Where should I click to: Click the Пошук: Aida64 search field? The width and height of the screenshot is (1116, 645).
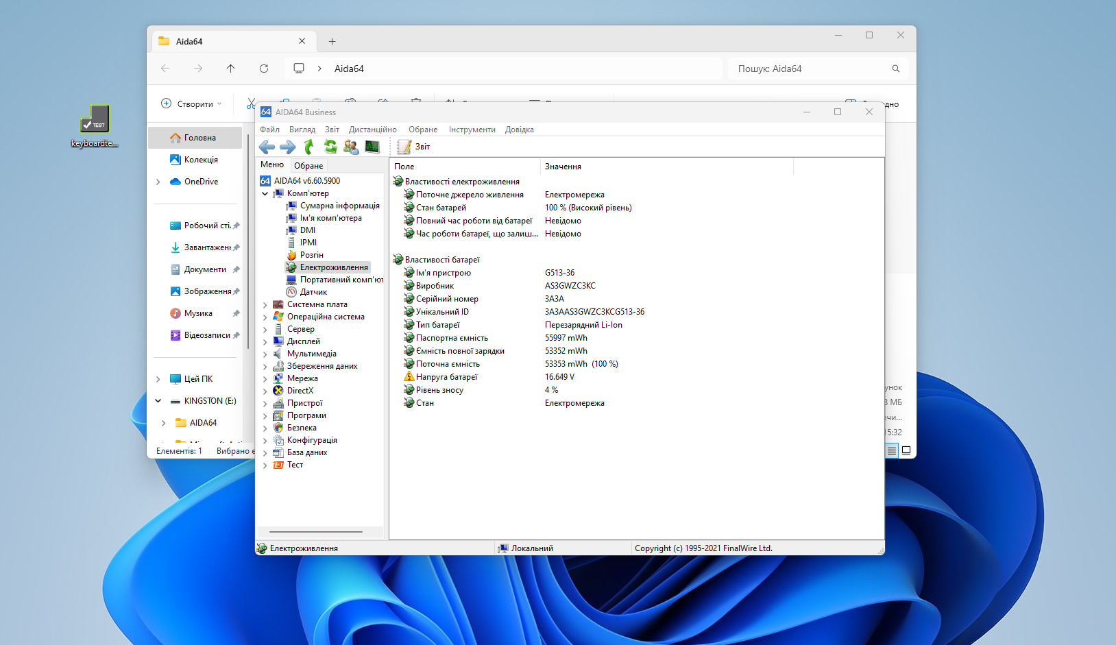tap(809, 69)
